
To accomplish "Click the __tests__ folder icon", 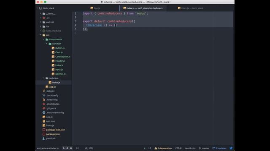I will 44,13.
